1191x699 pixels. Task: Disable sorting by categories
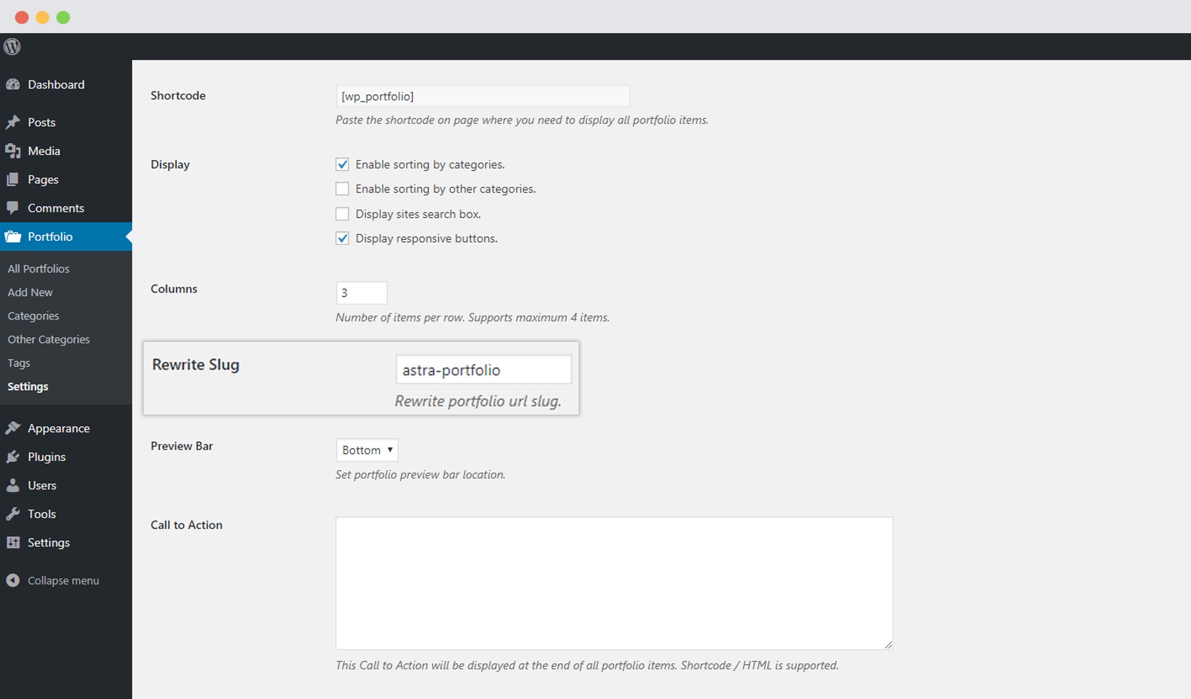coord(342,165)
